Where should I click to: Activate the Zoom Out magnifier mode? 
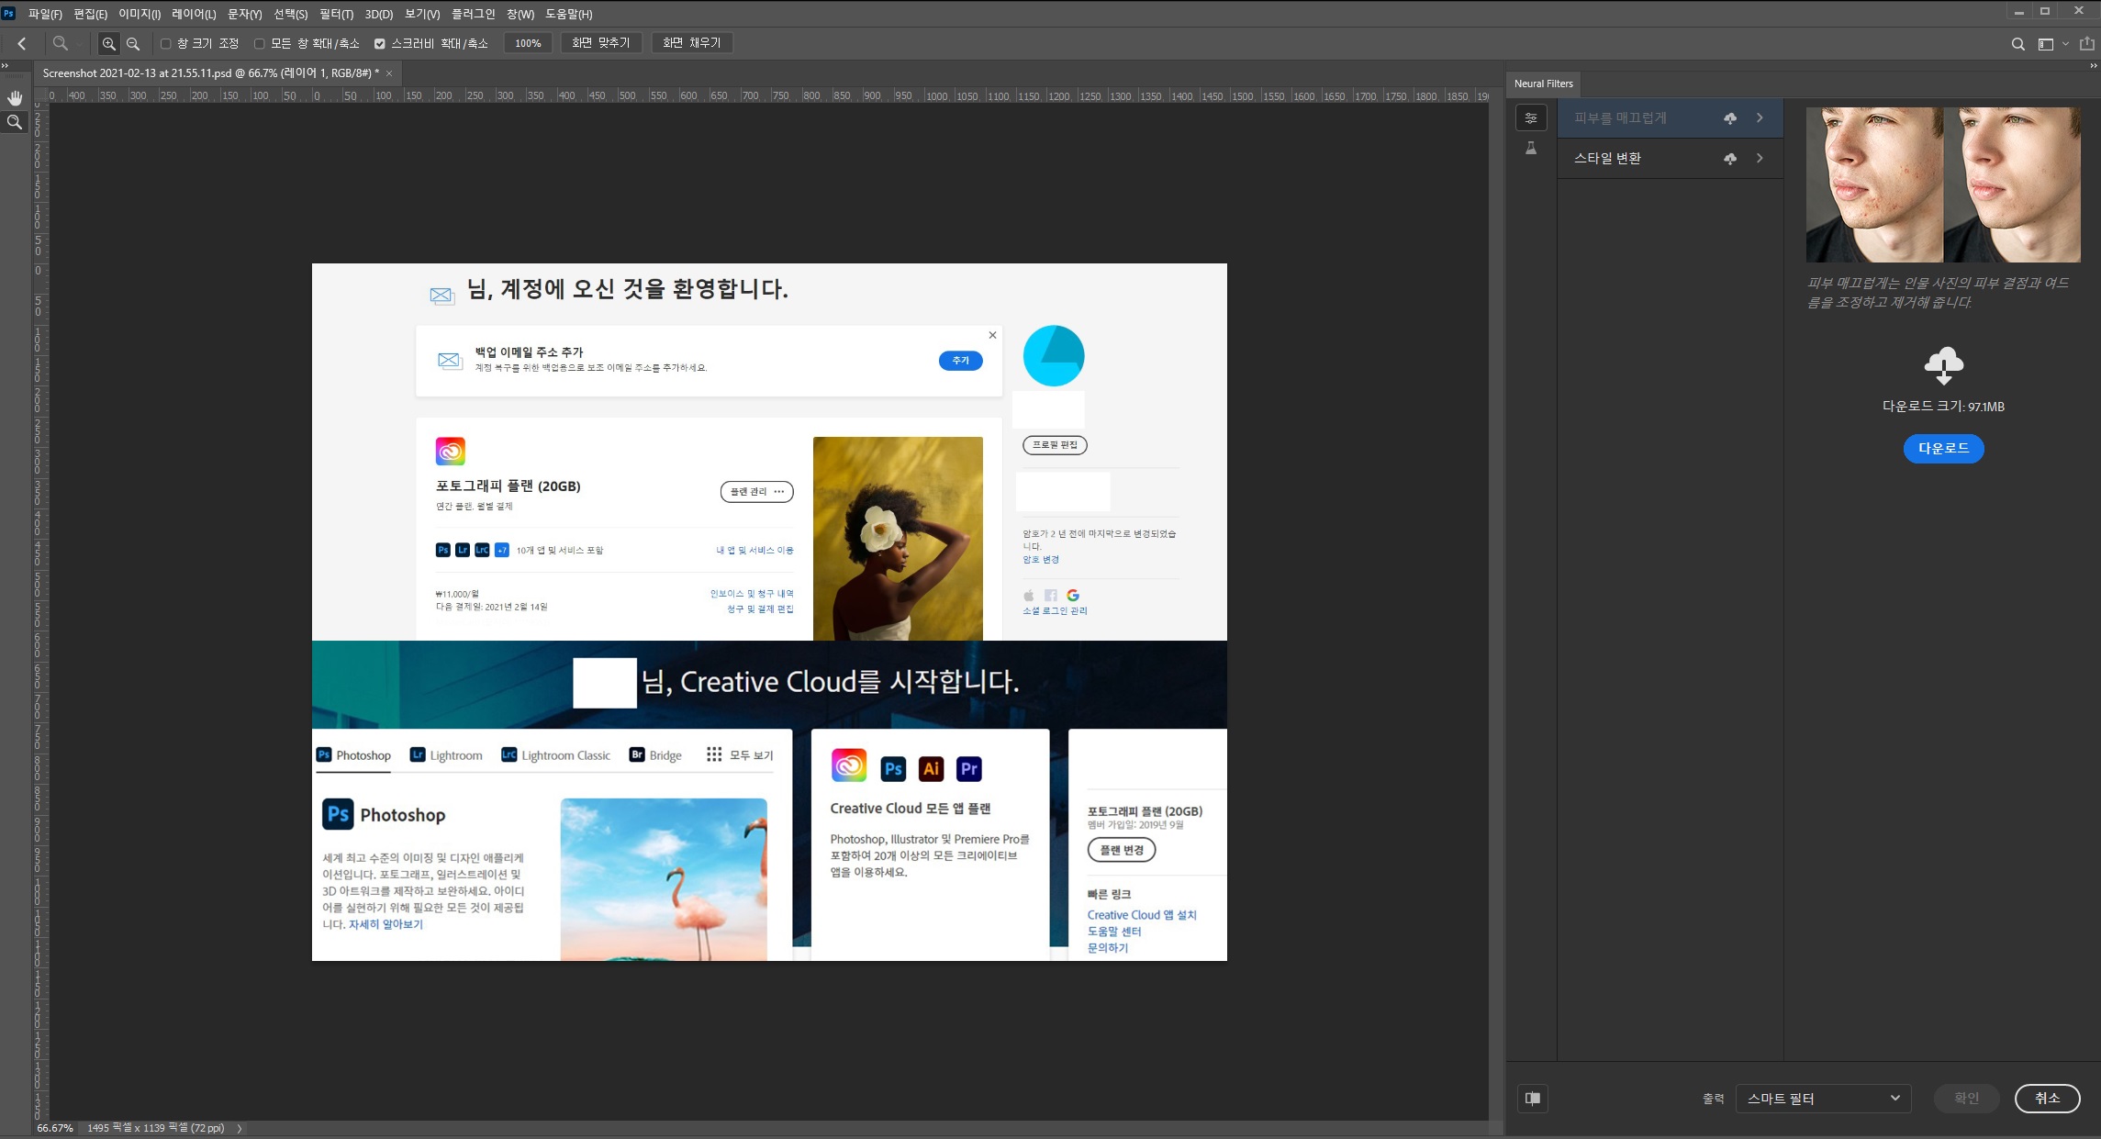[133, 43]
